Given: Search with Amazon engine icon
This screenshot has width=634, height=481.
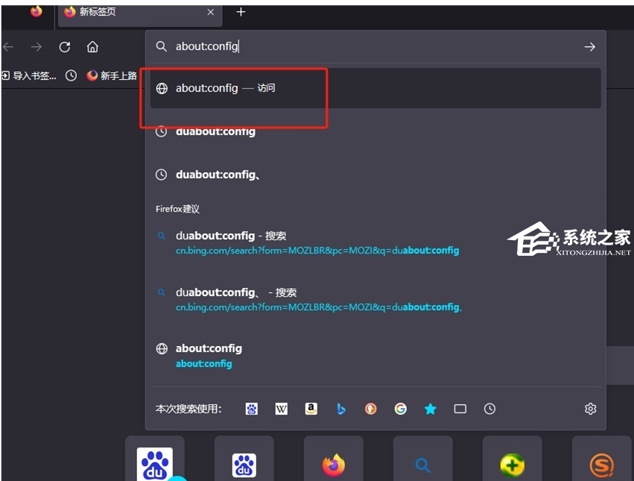Looking at the screenshot, I should click(x=311, y=409).
